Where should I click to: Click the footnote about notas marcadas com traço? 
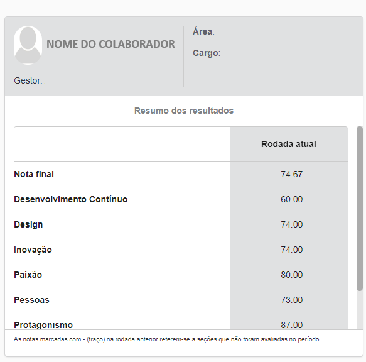point(167,339)
